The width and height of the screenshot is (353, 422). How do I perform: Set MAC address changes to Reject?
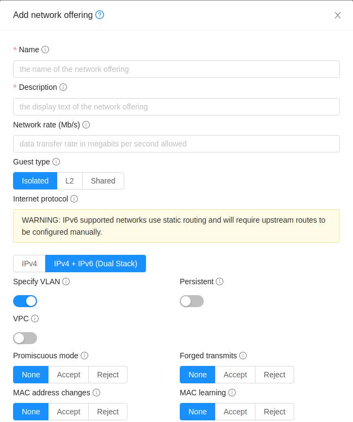108,412
